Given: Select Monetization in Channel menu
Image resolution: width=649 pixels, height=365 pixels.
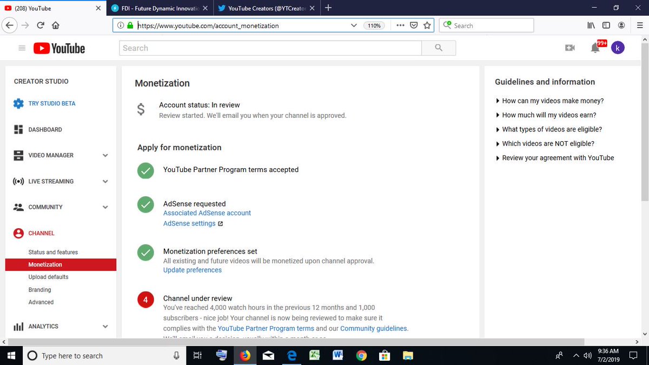Looking at the screenshot, I should pos(61,264).
